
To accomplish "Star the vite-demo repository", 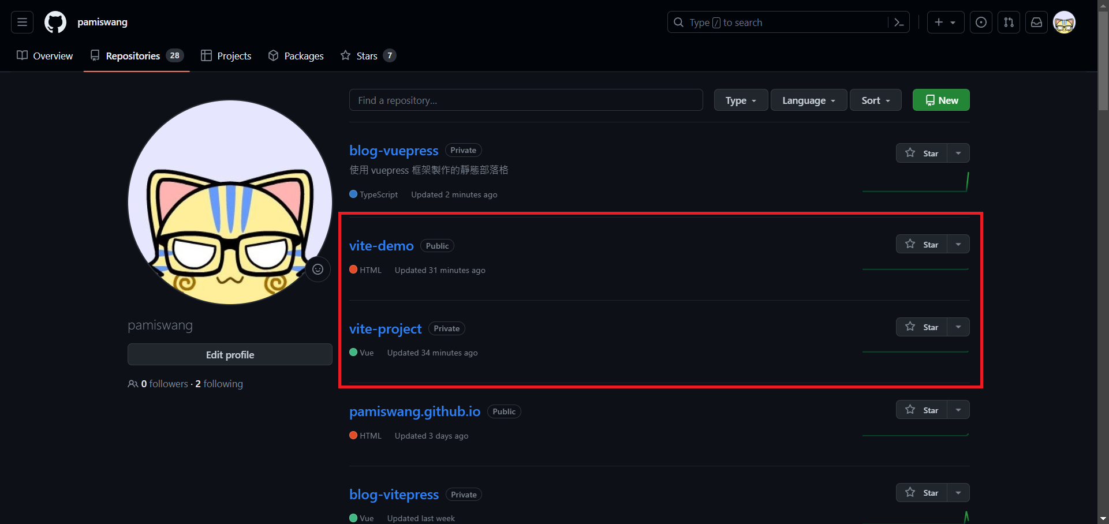I will tap(922, 244).
